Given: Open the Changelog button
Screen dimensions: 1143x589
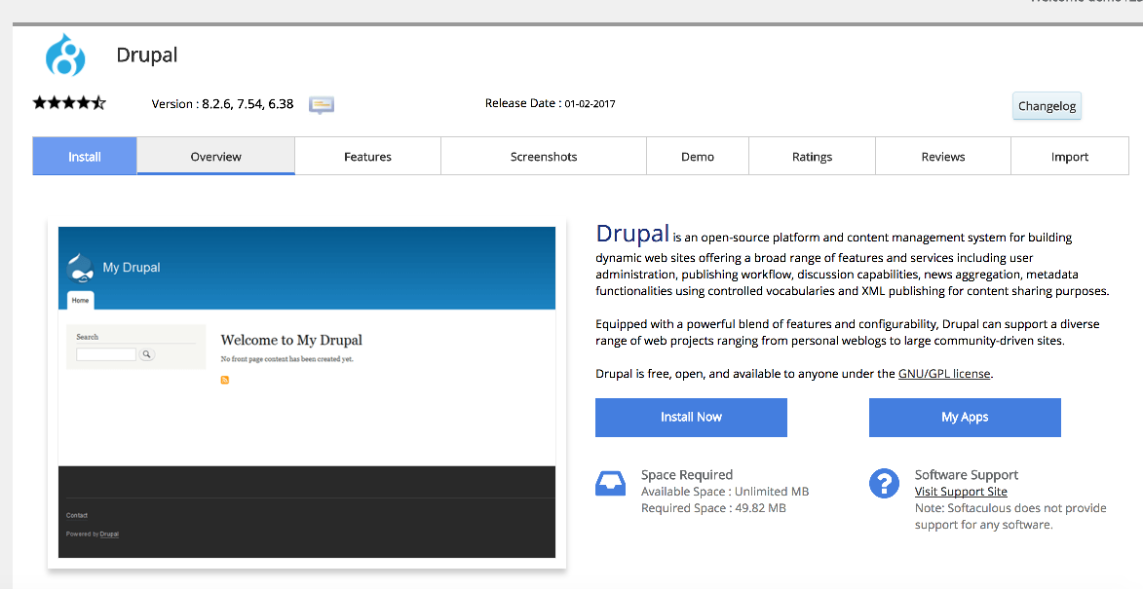Looking at the screenshot, I should (1047, 105).
